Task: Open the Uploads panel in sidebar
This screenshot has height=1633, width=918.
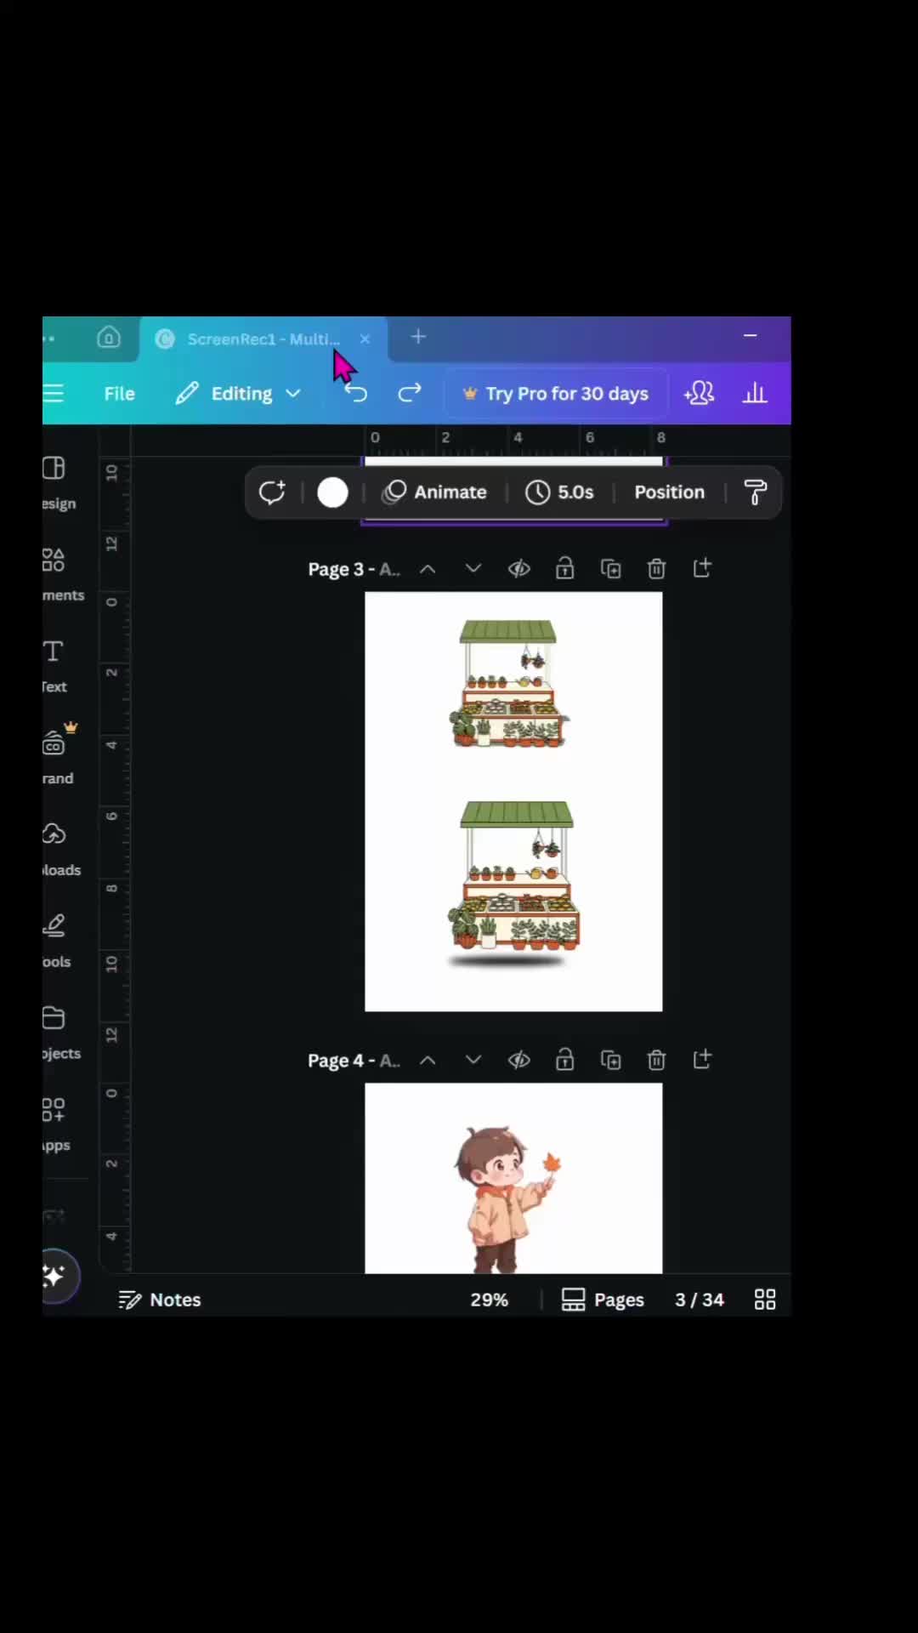Action: click(61, 850)
